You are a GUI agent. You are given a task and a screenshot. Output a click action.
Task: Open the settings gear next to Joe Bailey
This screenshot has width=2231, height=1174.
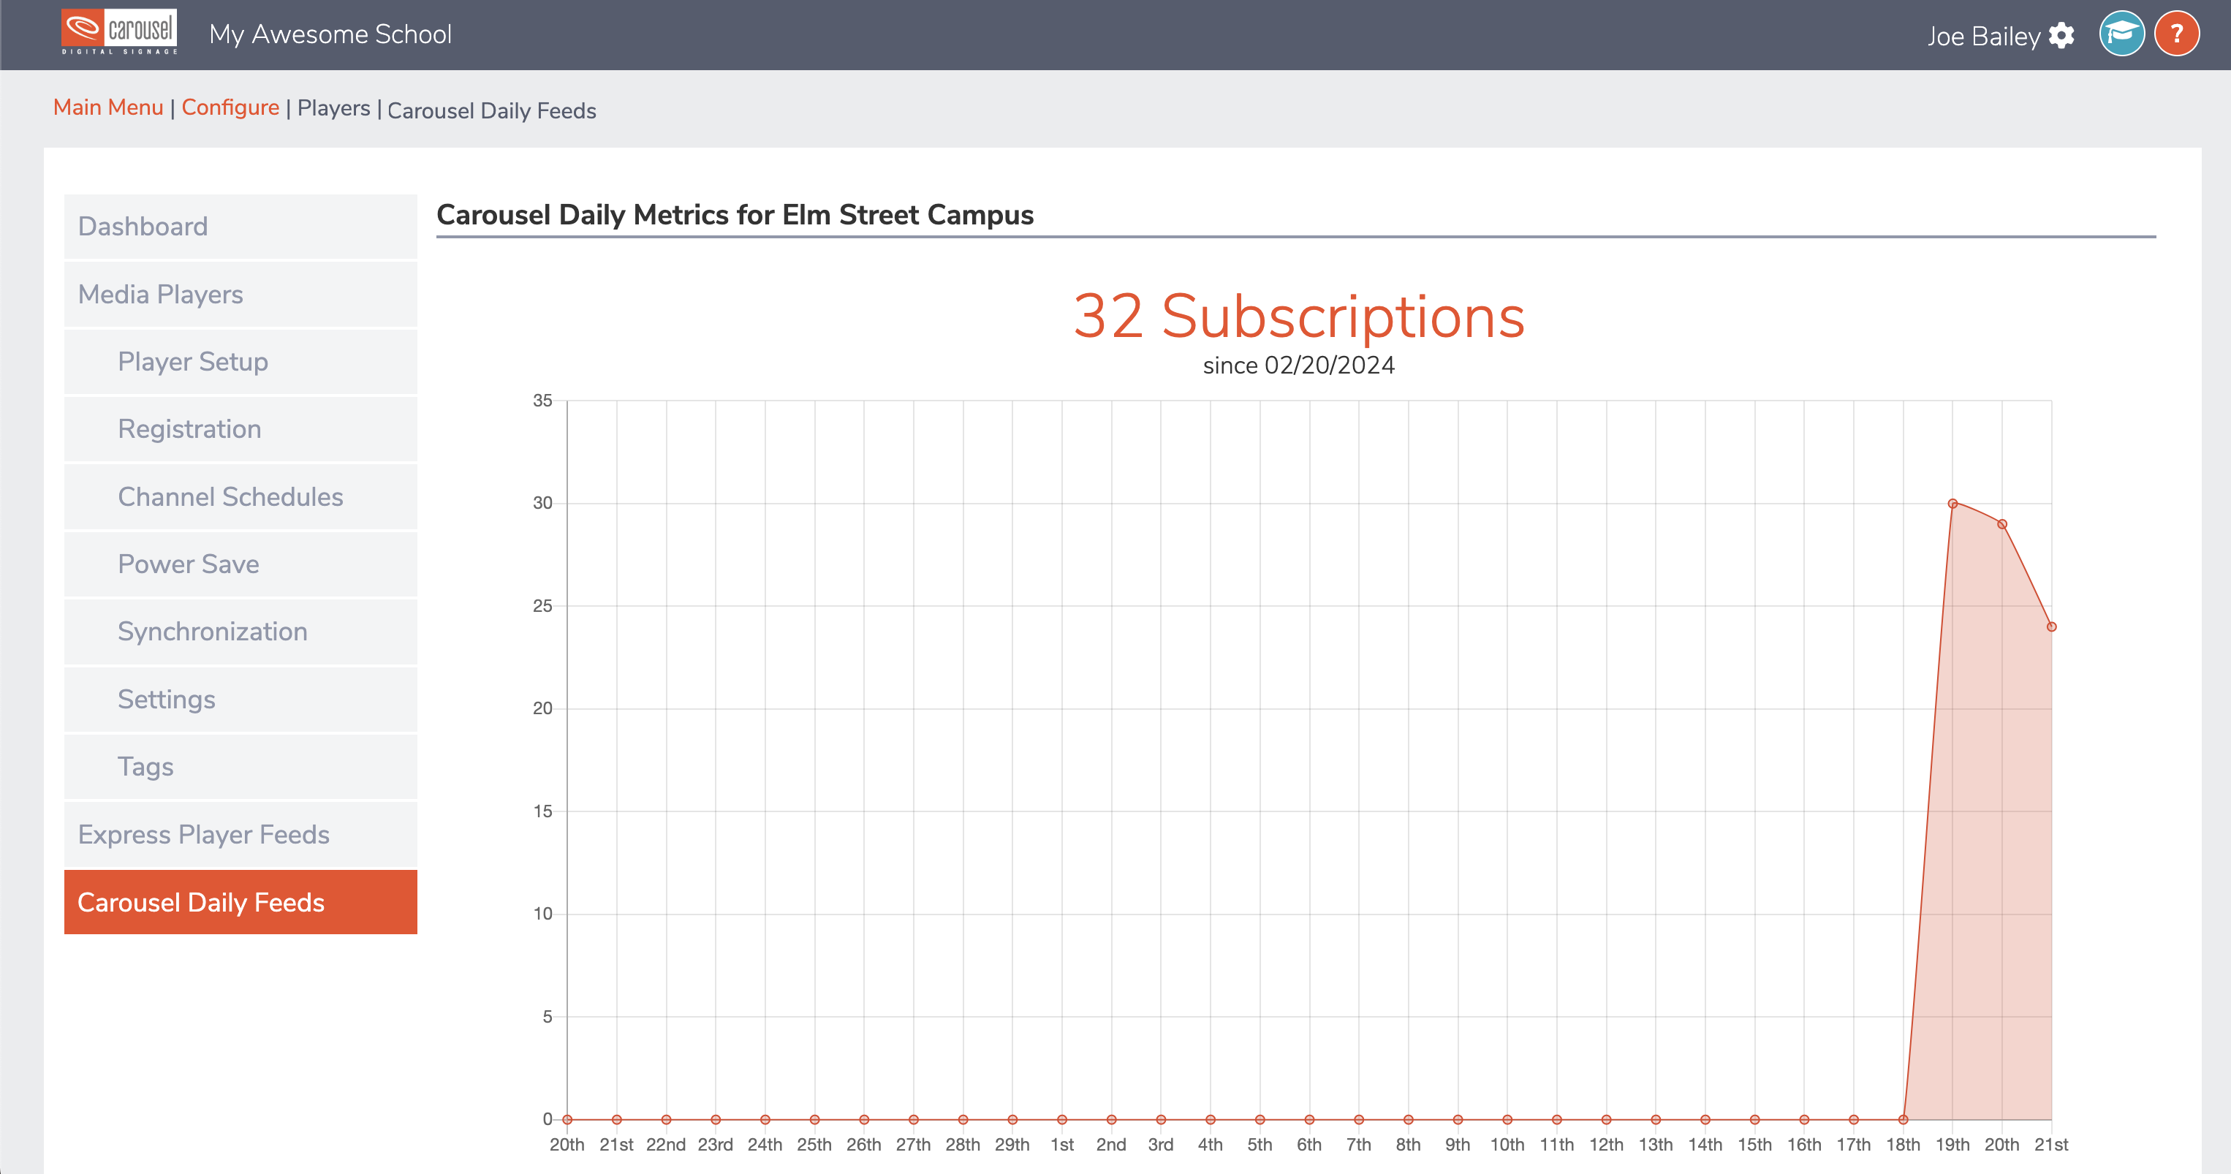point(2062,36)
